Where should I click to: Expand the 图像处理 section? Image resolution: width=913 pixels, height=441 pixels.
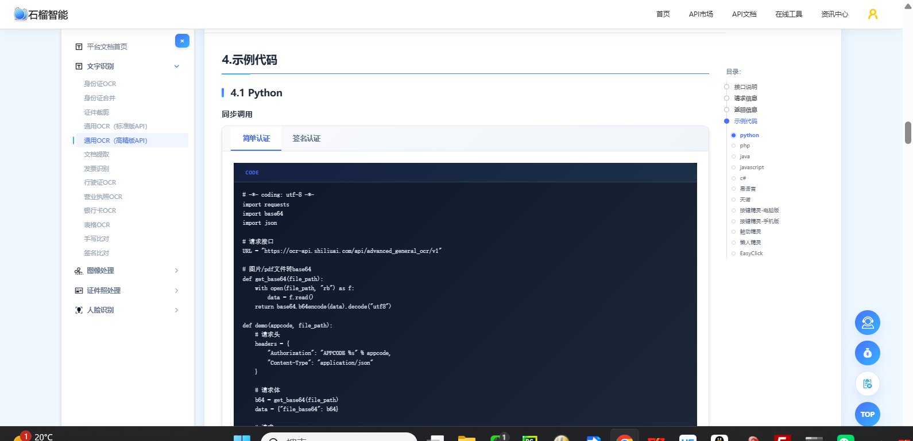(x=177, y=271)
